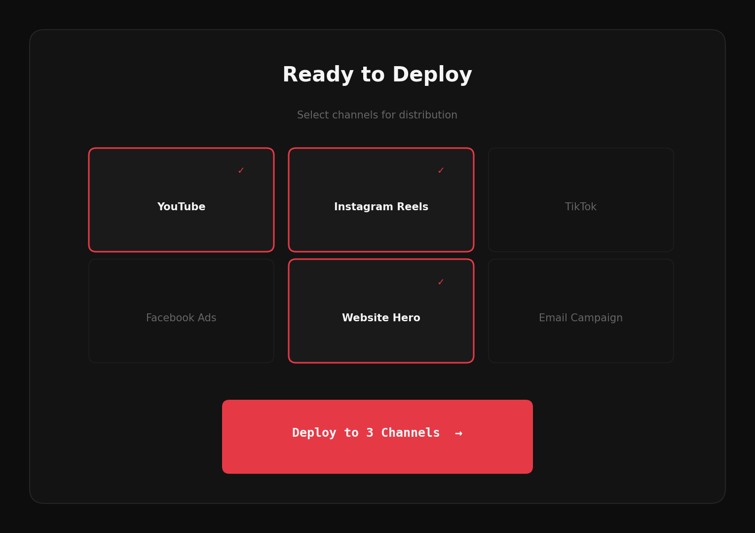Click the arrow icon in the deploy button

(x=458, y=433)
